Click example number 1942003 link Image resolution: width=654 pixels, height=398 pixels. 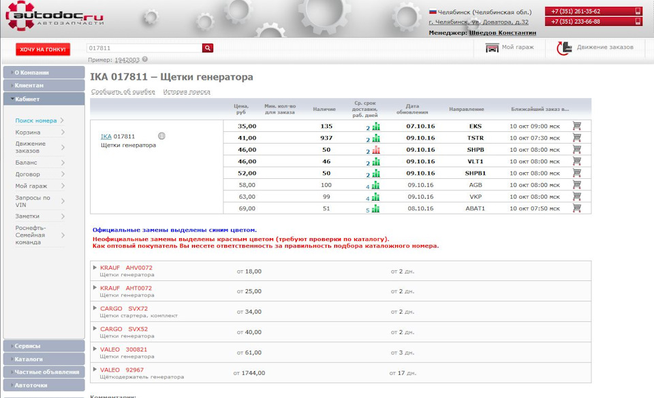pyautogui.click(x=127, y=60)
